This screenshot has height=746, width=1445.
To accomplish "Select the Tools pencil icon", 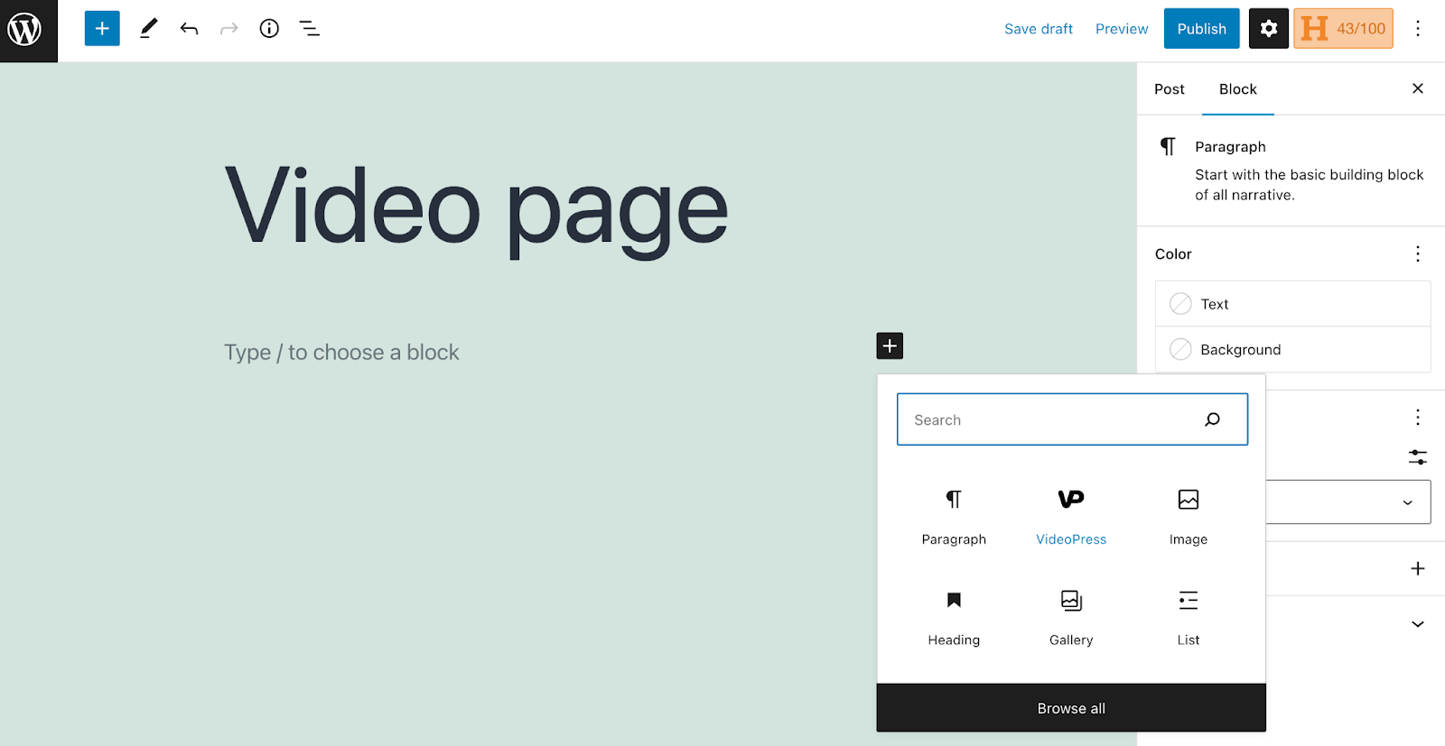I will click(x=149, y=29).
